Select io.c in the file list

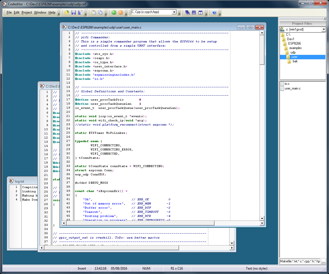287,84
